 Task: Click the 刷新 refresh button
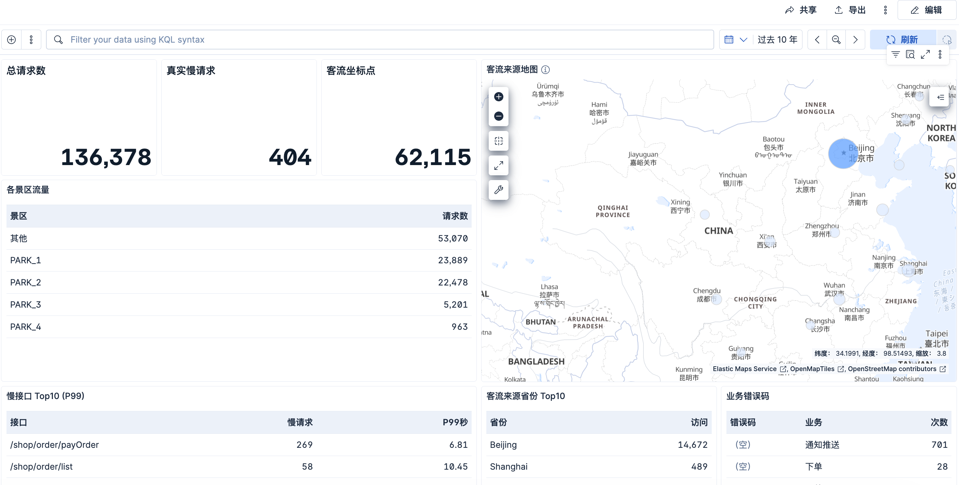pyautogui.click(x=902, y=40)
